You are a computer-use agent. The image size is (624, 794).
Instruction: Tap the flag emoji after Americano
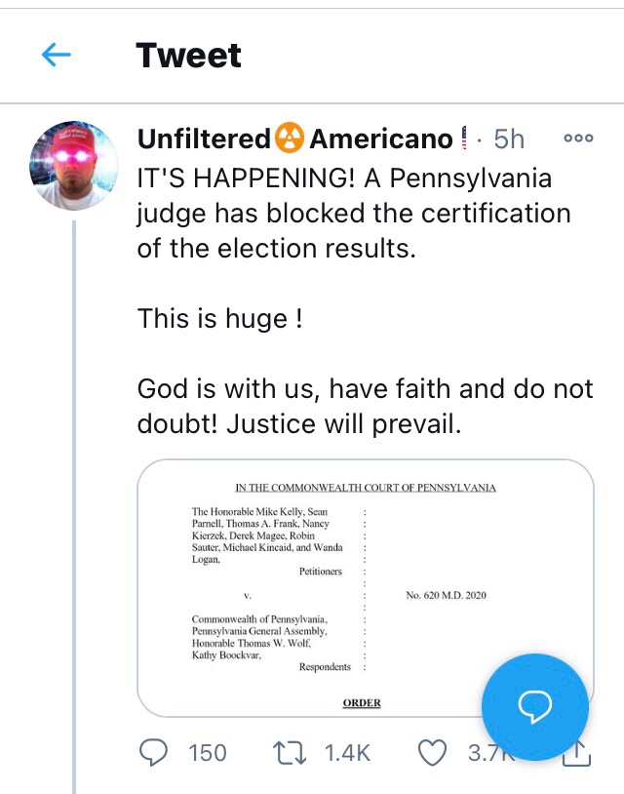point(464,139)
